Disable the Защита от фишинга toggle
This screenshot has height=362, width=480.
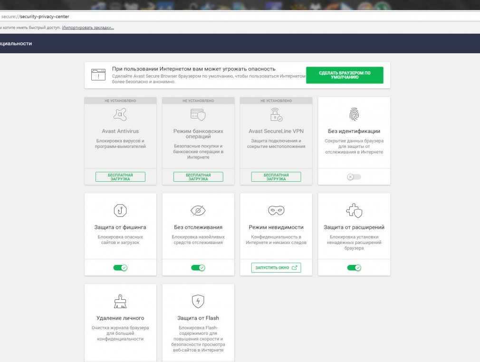pyautogui.click(x=120, y=268)
